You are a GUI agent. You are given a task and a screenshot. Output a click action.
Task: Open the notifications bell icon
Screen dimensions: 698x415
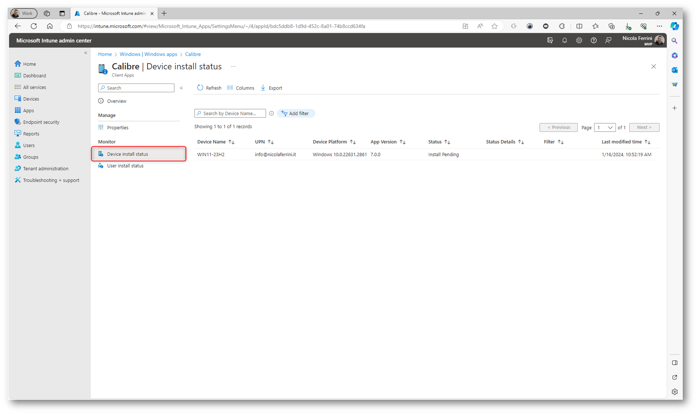coord(564,41)
